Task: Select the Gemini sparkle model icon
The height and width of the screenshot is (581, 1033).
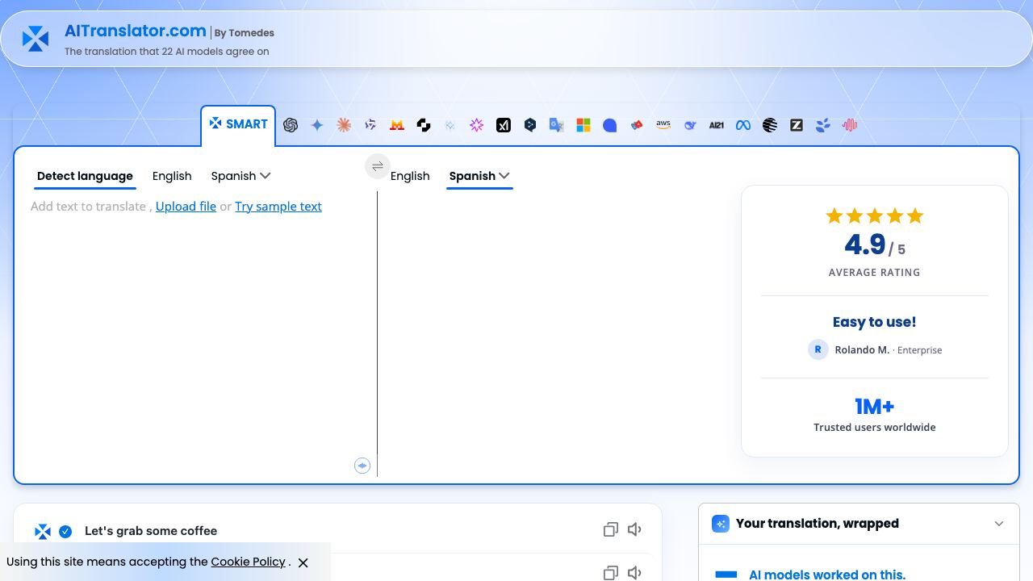Action: 317,125
